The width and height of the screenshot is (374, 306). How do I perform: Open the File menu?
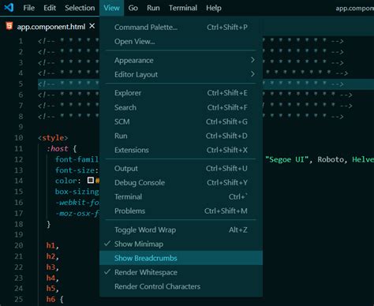28,8
